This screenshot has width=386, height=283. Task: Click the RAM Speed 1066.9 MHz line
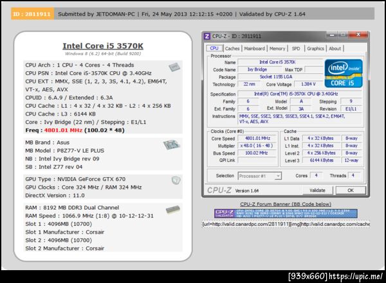coord(89,216)
